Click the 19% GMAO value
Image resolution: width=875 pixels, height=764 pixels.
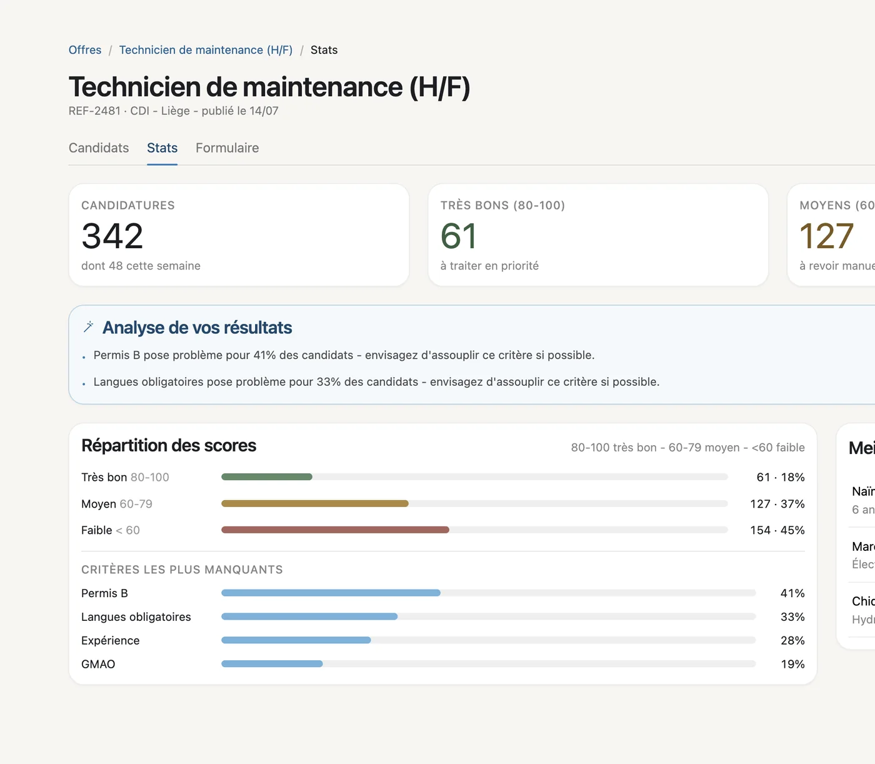point(792,665)
